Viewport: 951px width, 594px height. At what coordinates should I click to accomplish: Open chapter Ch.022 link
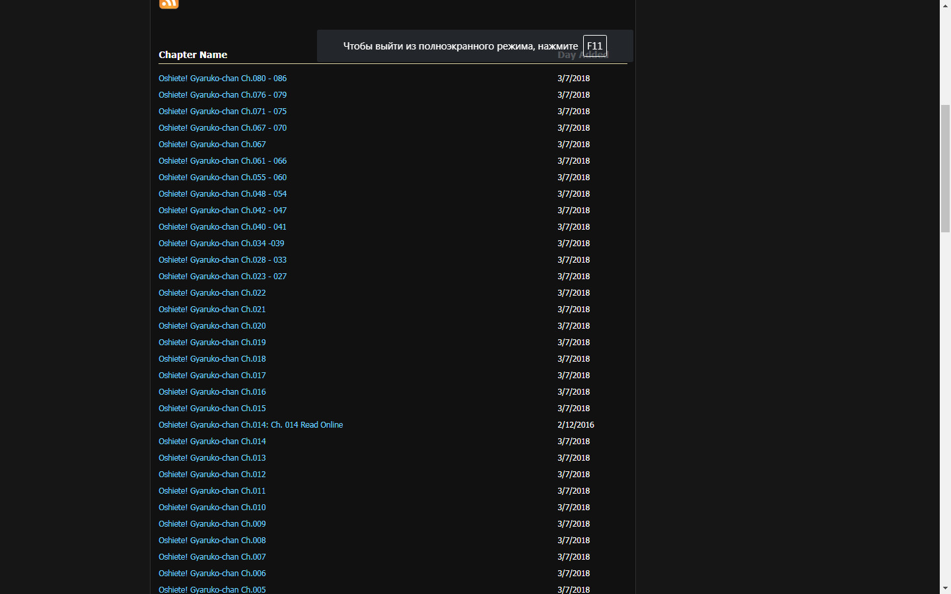(x=212, y=293)
